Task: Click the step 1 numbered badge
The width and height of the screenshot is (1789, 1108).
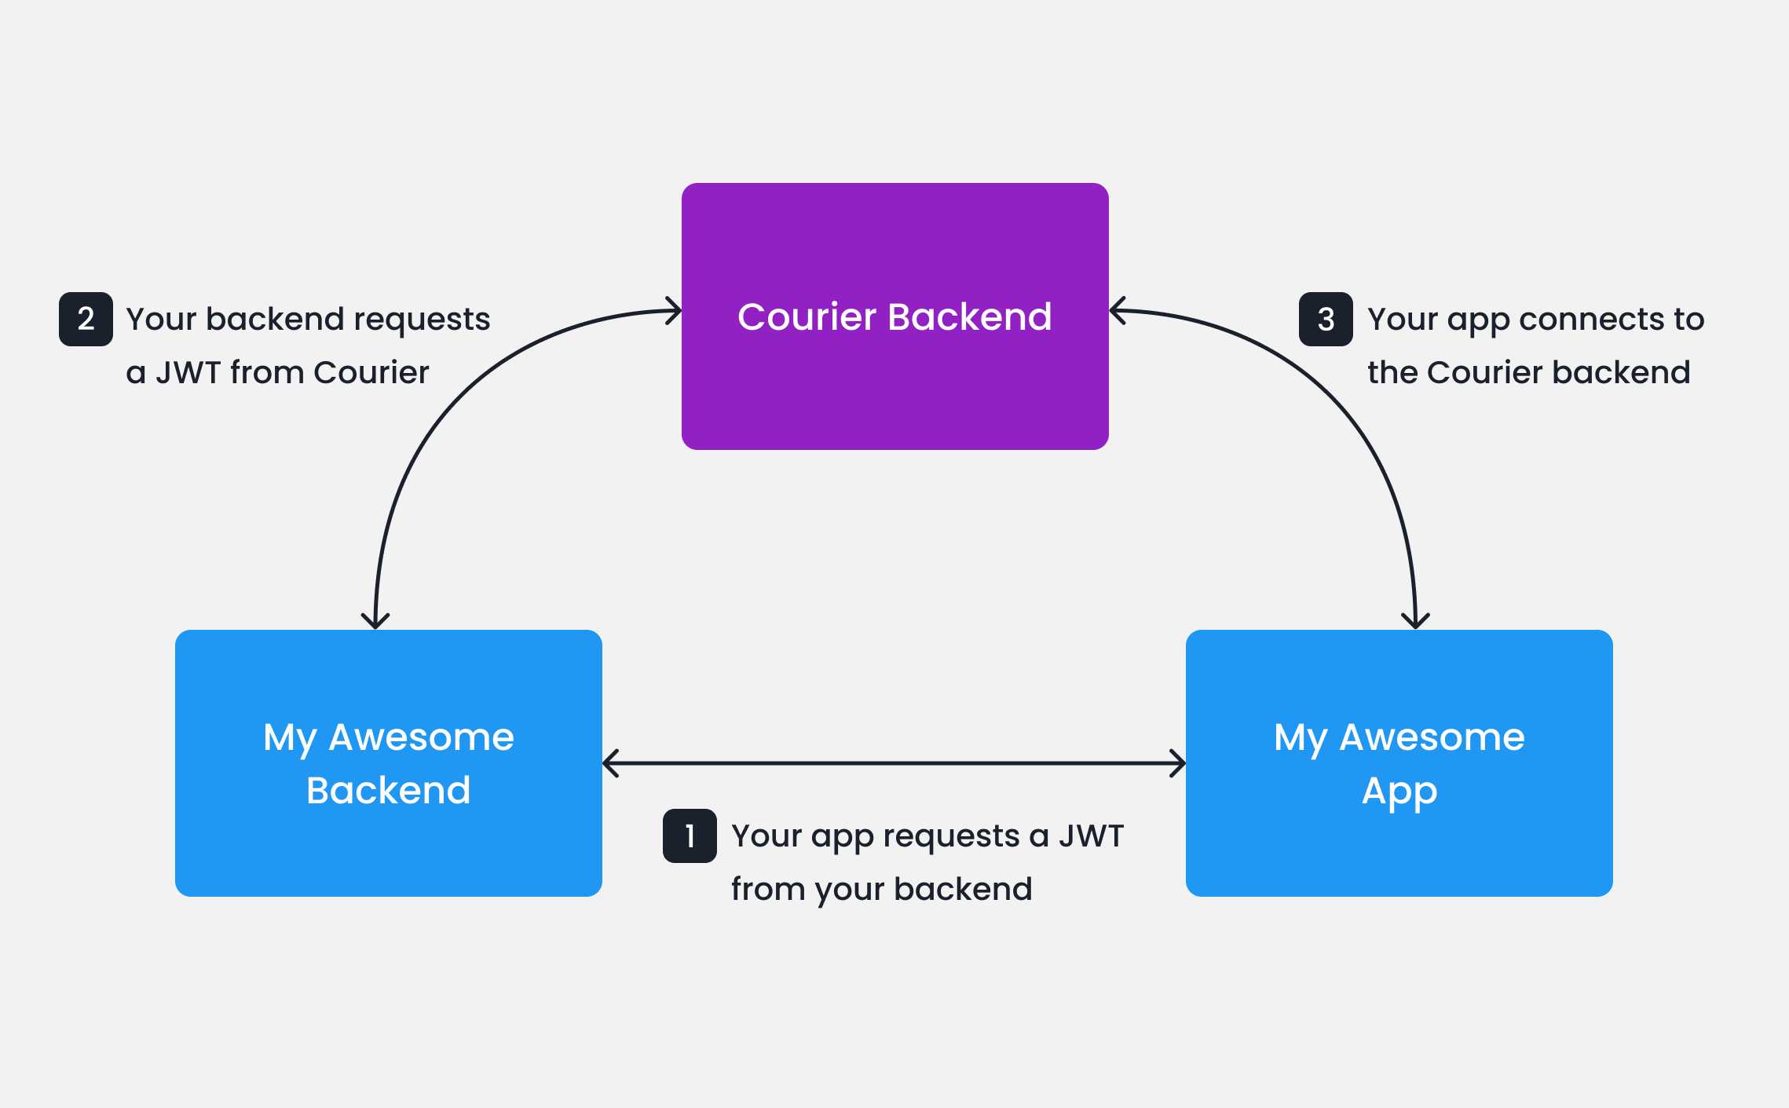Action: (689, 836)
